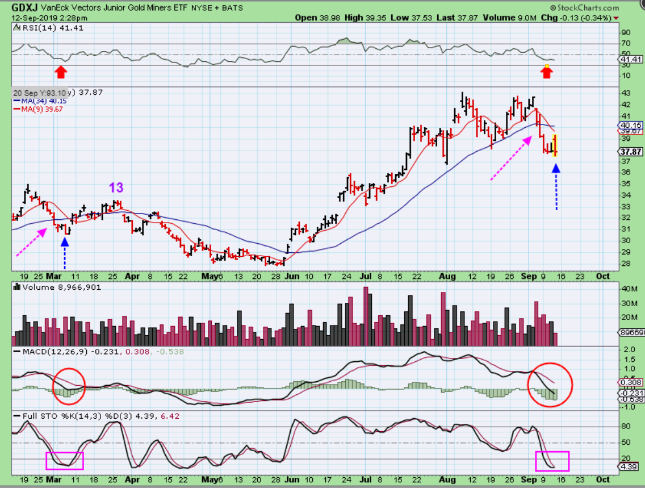645x488 pixels.
Task: Click the 80 level on stochastic axis
Action: [626, 426]
